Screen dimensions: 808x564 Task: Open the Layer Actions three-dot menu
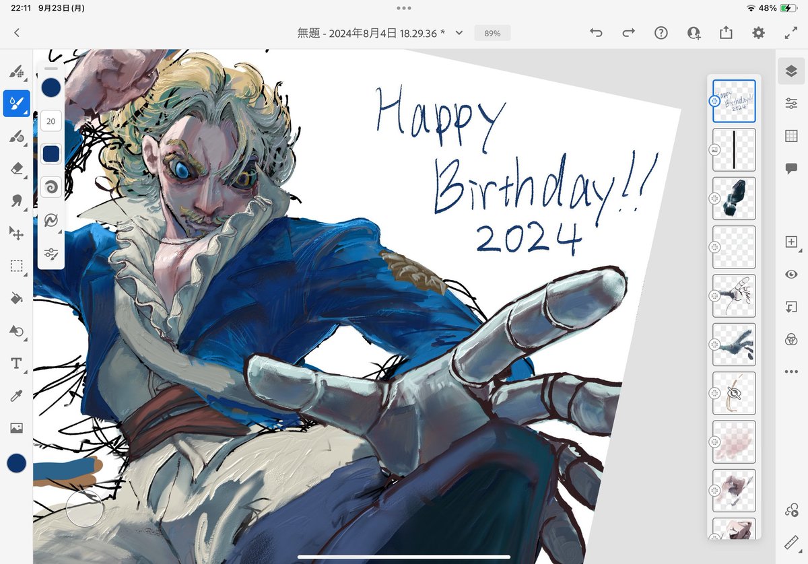791,372
